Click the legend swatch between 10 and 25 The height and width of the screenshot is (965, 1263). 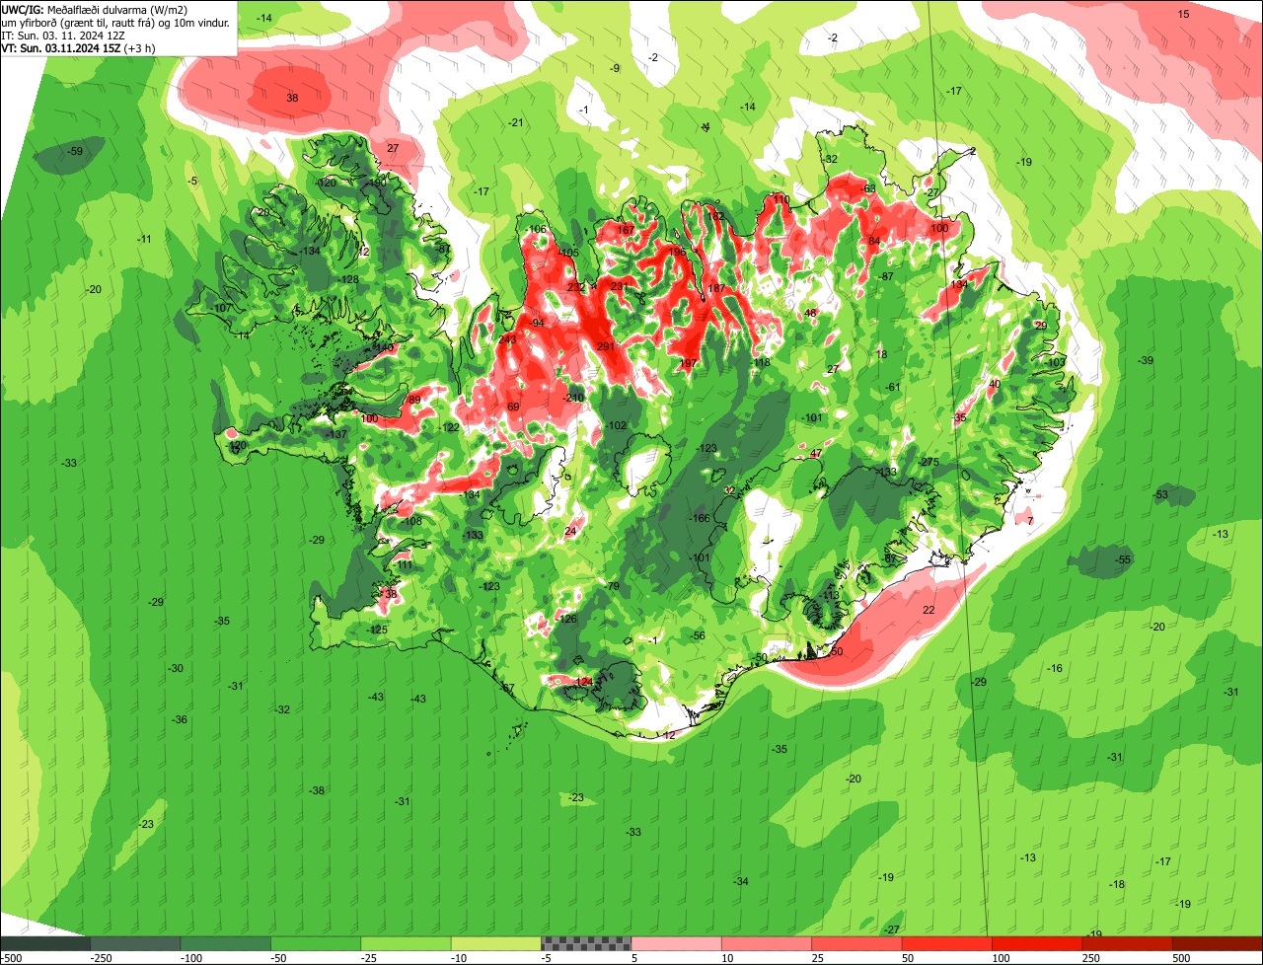[x=767, y=943]
